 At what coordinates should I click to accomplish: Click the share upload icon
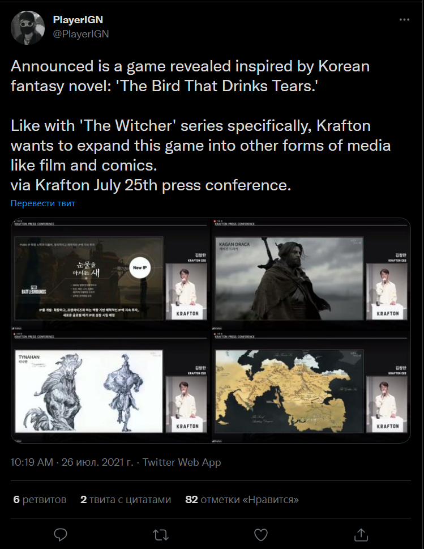[x=361, y=535]
